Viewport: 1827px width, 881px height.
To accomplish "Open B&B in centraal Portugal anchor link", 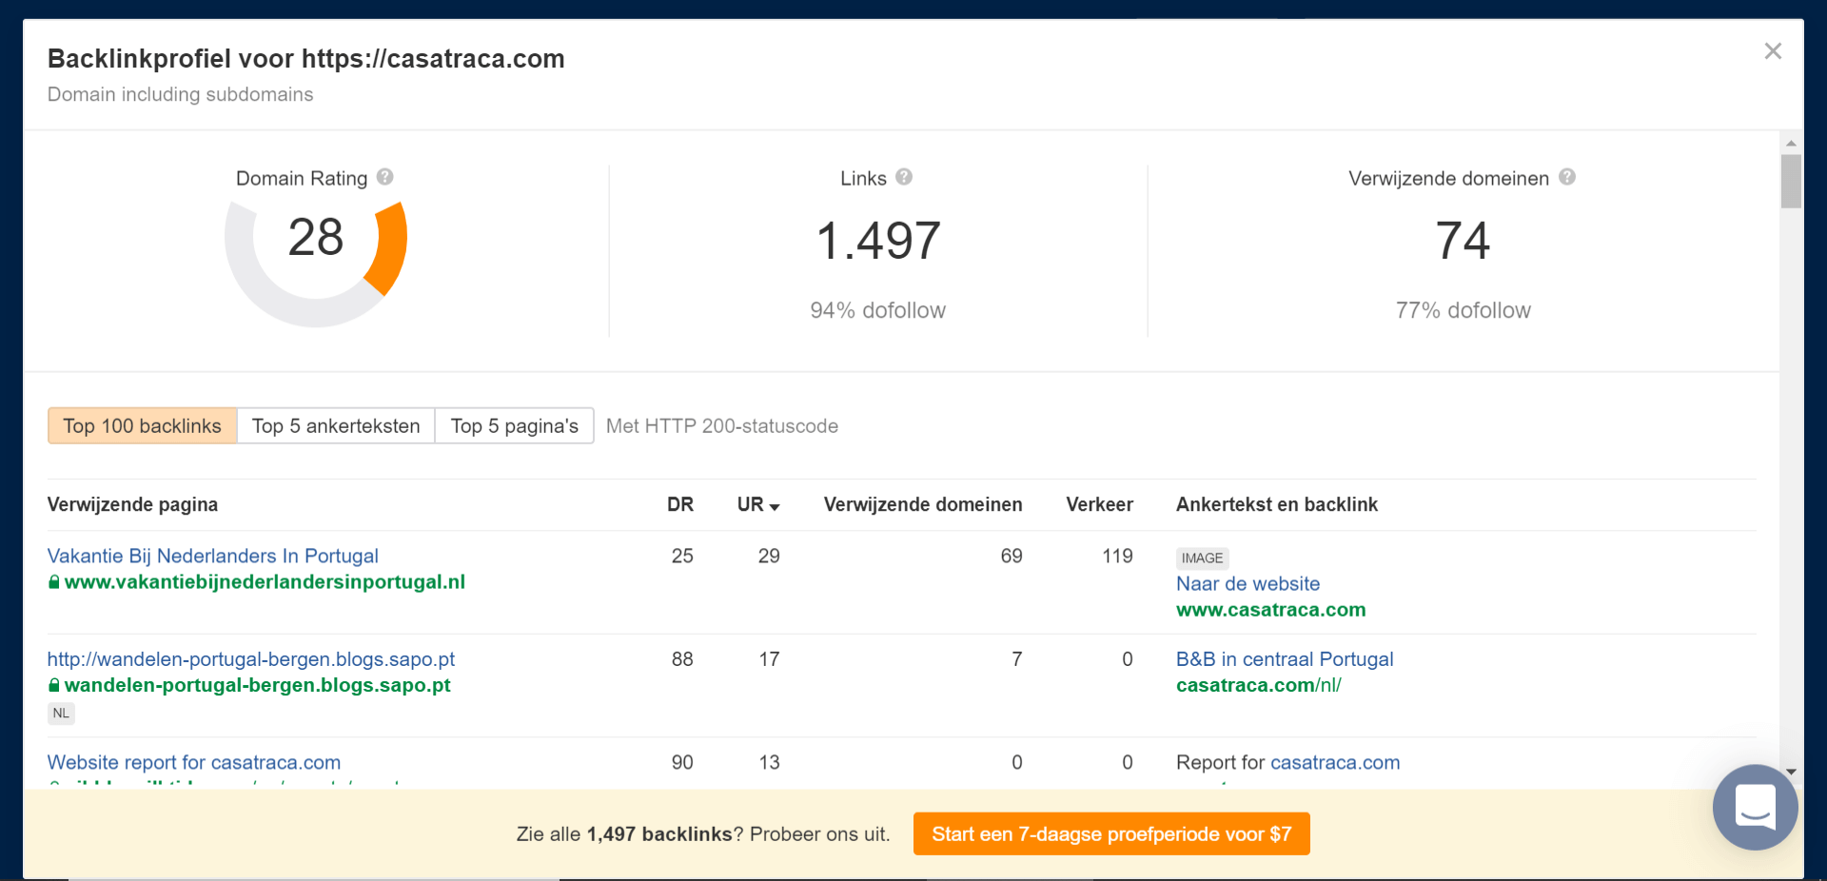I will tap(1285, 659).
